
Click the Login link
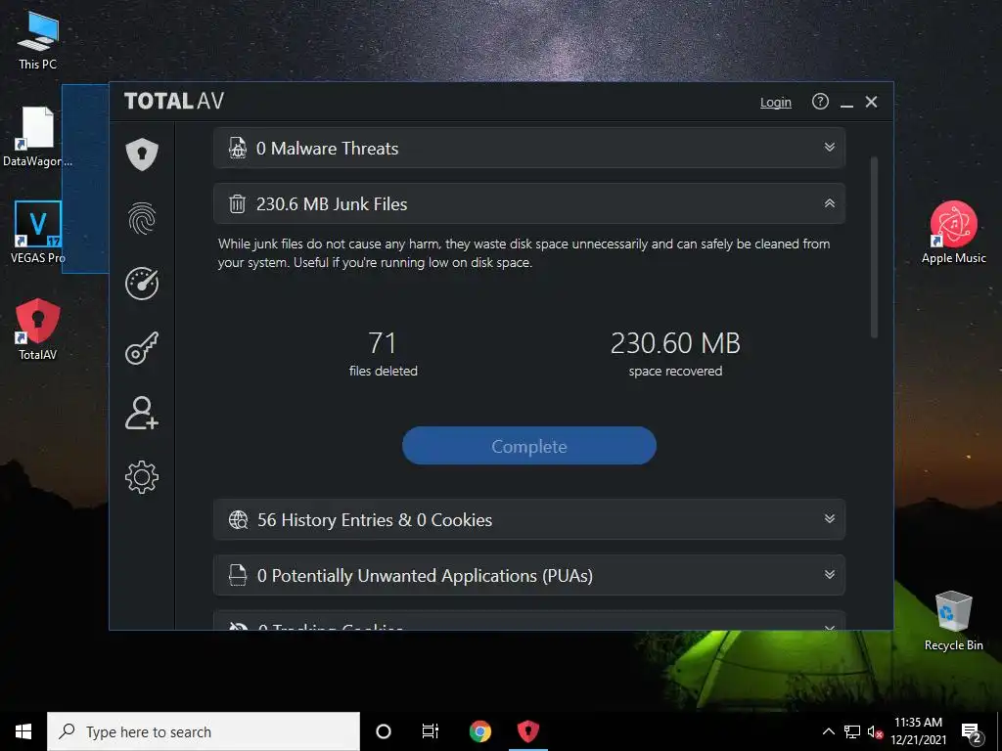click(775, 102)
